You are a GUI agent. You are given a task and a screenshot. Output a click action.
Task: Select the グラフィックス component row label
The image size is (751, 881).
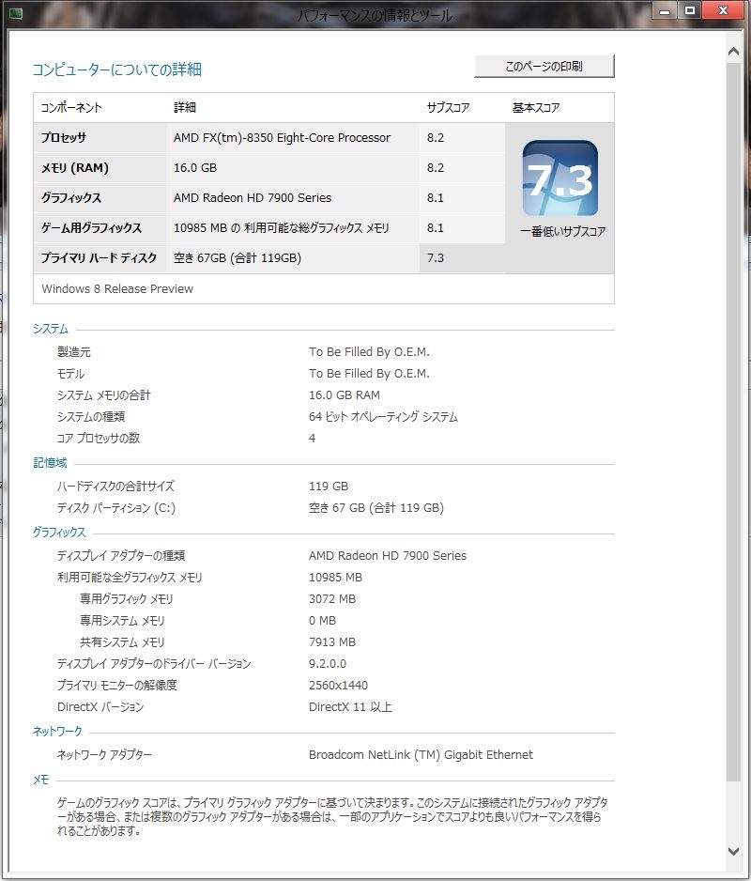click(71, 198)
